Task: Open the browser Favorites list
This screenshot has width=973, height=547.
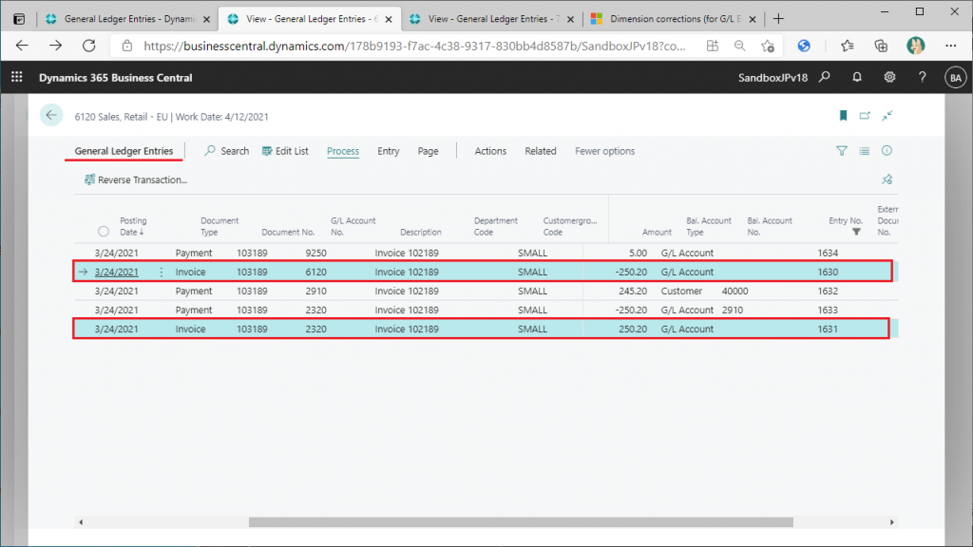Action: coord(847,46)
